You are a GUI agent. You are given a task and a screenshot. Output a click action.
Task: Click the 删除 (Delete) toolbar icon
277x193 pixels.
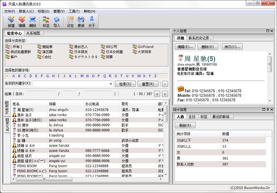33,22
